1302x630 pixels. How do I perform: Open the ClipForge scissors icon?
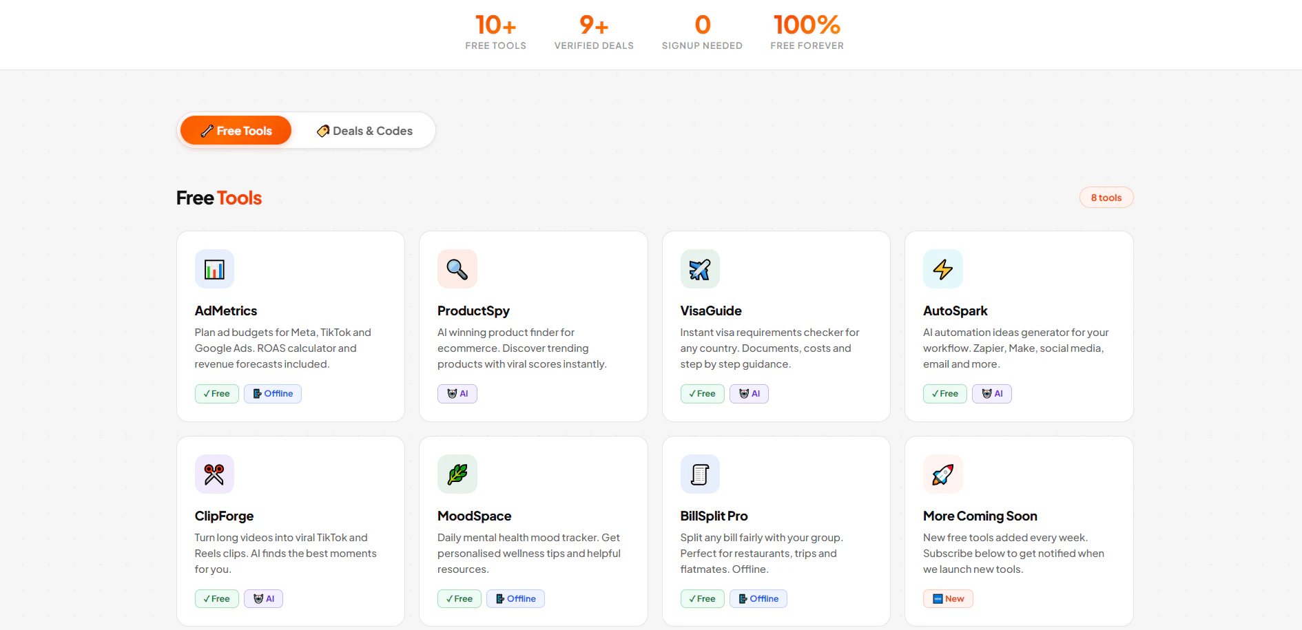[214, 474]
